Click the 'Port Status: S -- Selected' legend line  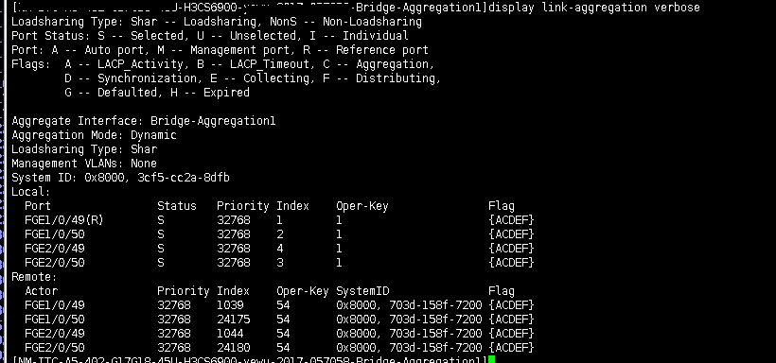tap(210, 36)
